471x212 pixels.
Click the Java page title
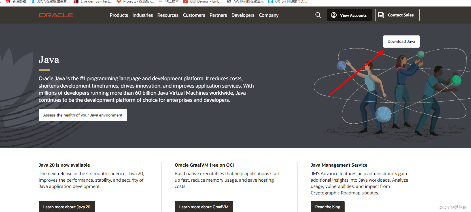pos(49,60)
